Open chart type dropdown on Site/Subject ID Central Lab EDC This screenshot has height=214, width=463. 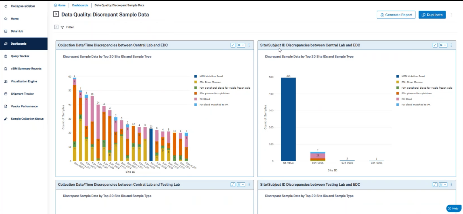point(443,45)
